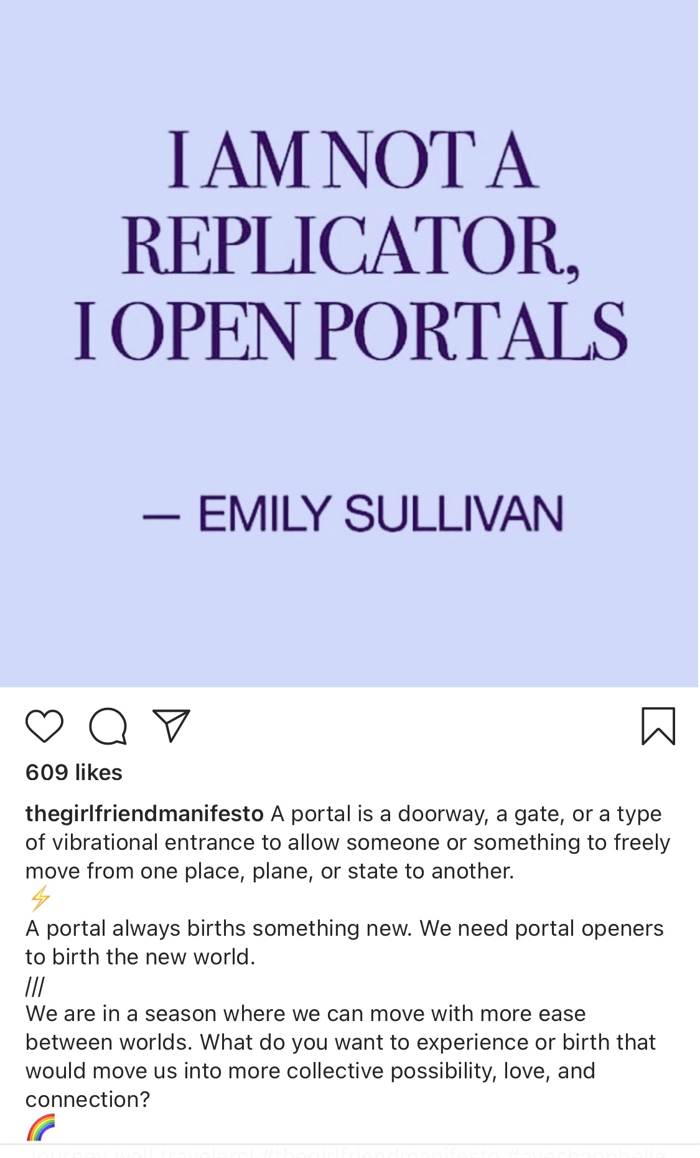Tap the rainbow emoji in the caption
Image resolution: width=700 pixels, height=1158 pixels.
pos(41,1127)
